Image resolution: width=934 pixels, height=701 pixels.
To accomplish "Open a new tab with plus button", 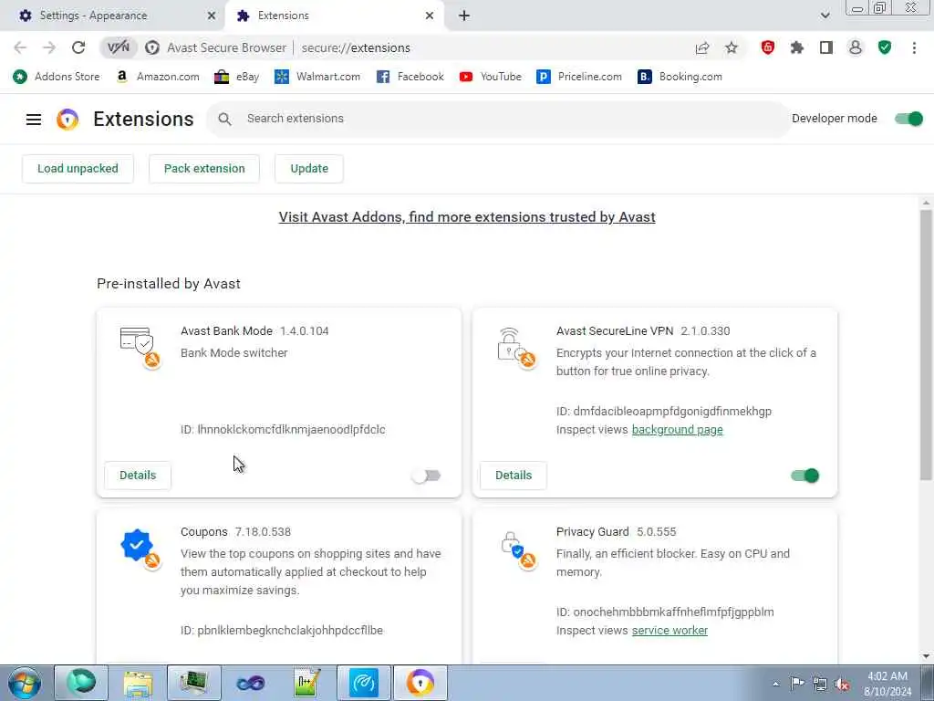I will (x=464, y=16).
